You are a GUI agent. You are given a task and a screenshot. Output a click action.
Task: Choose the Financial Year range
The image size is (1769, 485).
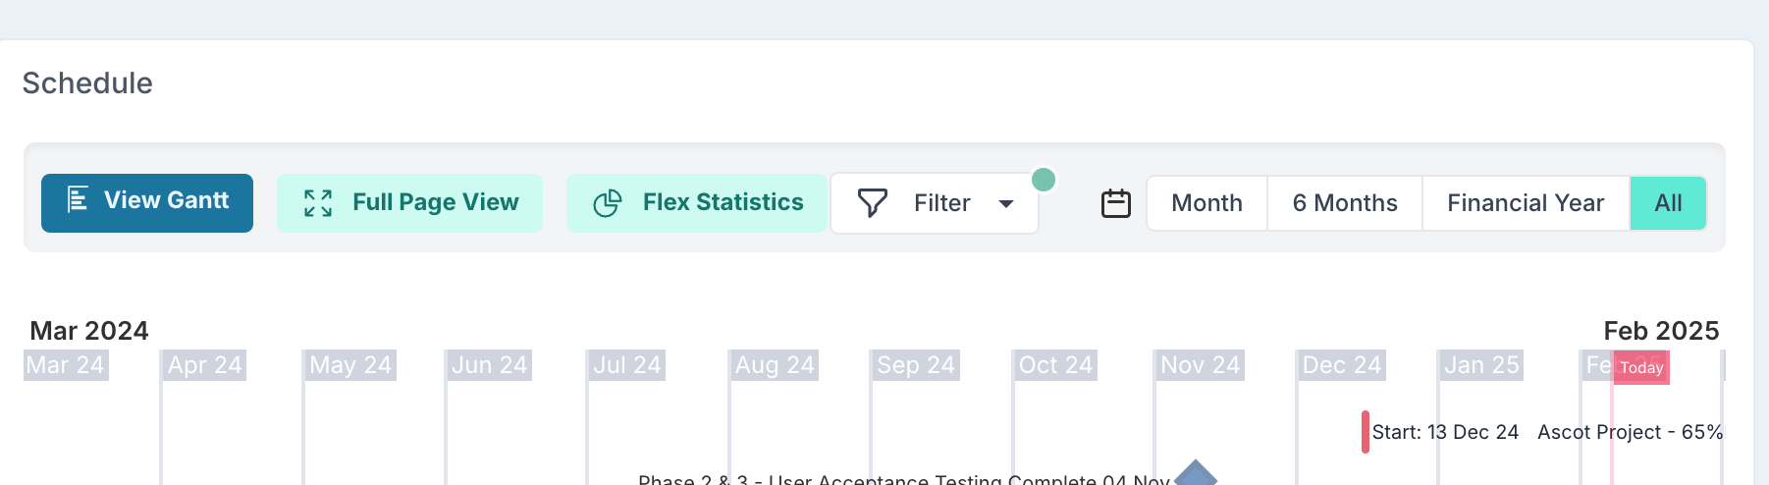(1526, 203)
